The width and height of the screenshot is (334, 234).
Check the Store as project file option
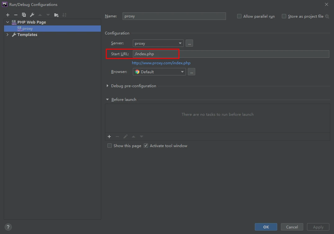point(284,16)
